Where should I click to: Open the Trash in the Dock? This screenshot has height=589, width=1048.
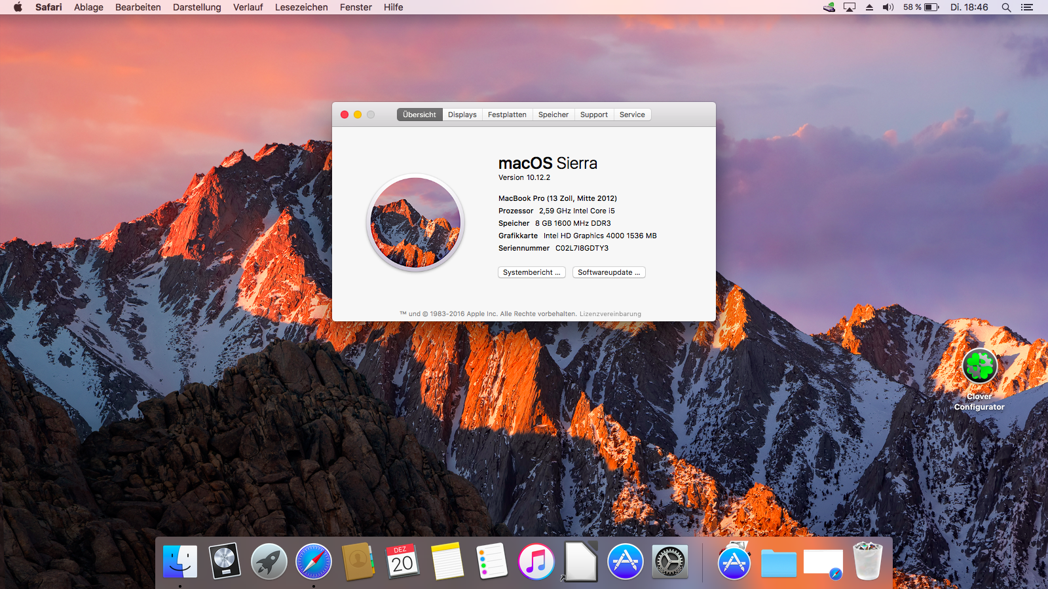tap(868, 562)
